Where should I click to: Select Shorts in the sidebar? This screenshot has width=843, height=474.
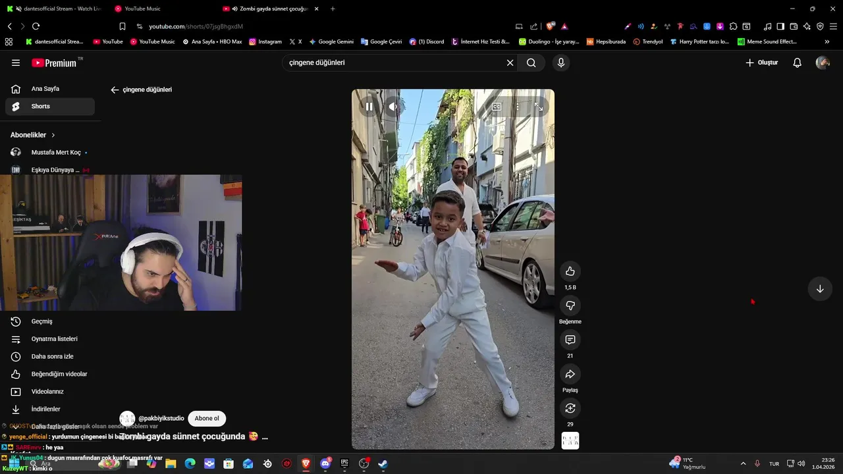50,107
